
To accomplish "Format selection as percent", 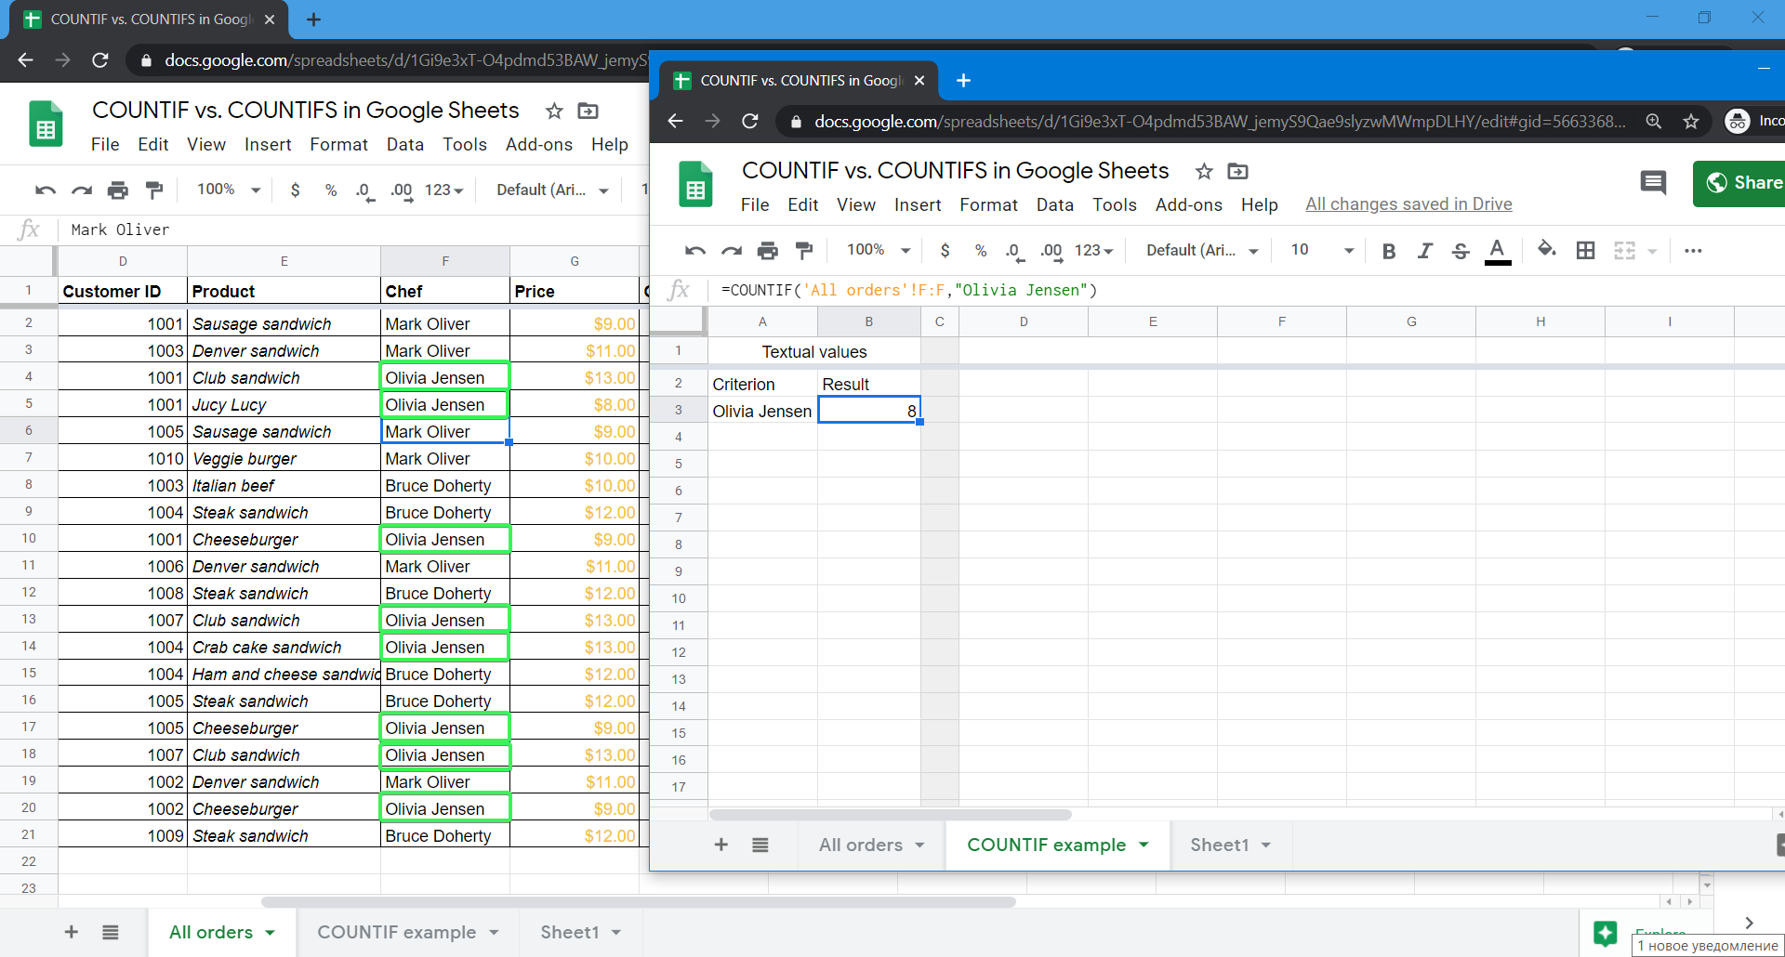I will tap(981, 250).
